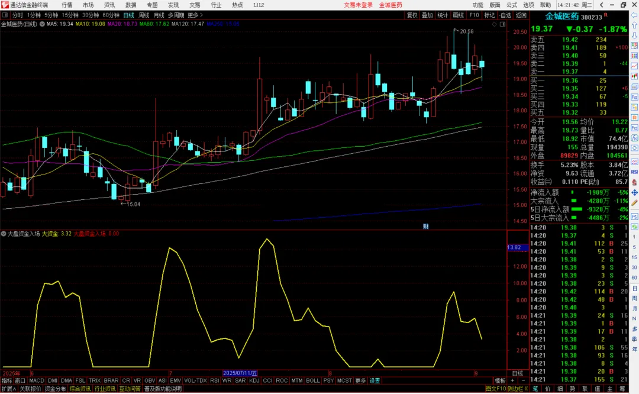
Task: Switch chart to 周线 period
Action: 144,15
